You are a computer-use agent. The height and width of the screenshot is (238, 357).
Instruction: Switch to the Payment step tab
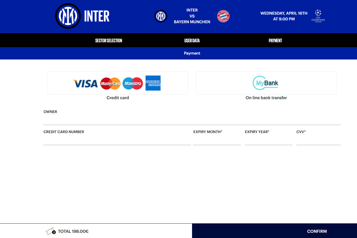[275, 40]
